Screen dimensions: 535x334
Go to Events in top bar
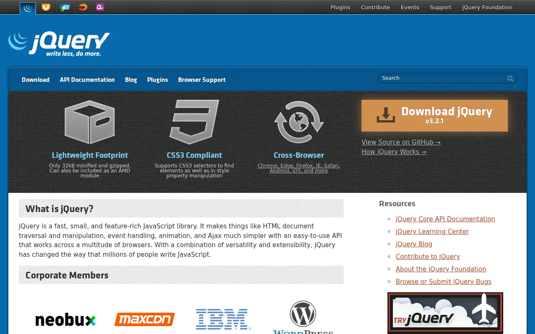[410, 8]
